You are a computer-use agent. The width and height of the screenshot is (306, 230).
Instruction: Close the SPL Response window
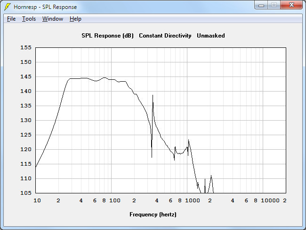[291, 5]
